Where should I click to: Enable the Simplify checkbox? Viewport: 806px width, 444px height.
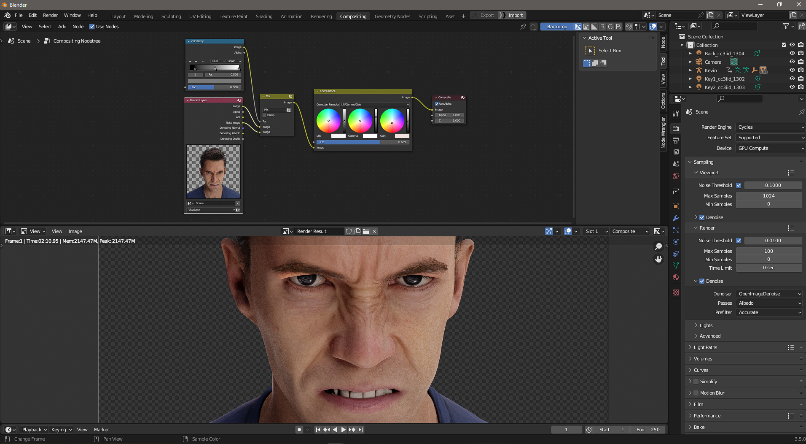coord(696,382)
